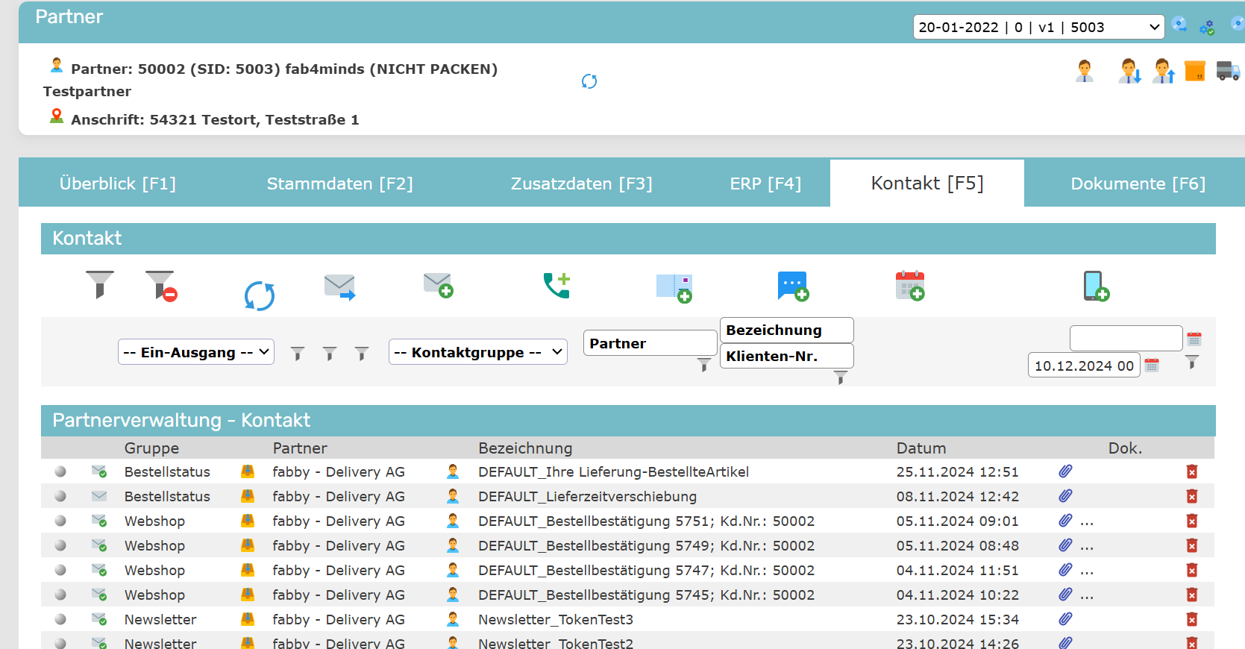
Task: Click the forward email envelope icon
Action: pos(339,286)
